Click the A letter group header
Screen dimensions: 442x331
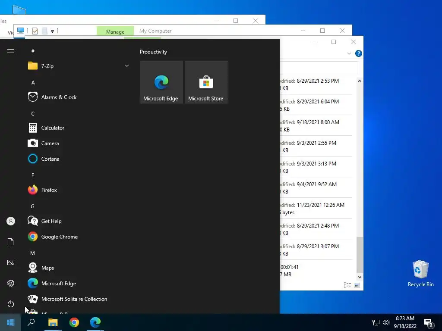coord(33,82)
